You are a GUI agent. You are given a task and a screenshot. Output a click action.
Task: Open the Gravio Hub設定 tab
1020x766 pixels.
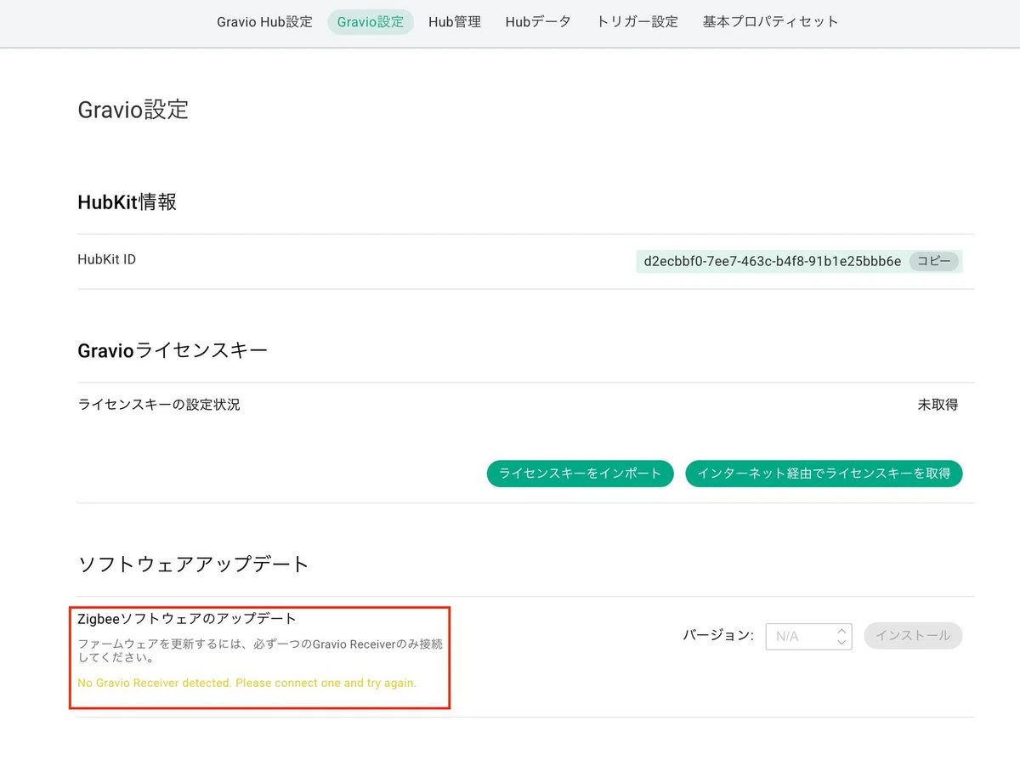click(x=264, y=22)
